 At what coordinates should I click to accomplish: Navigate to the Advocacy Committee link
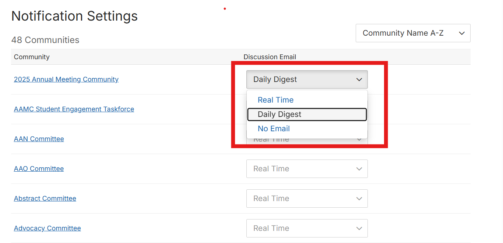tap(48, 228)
